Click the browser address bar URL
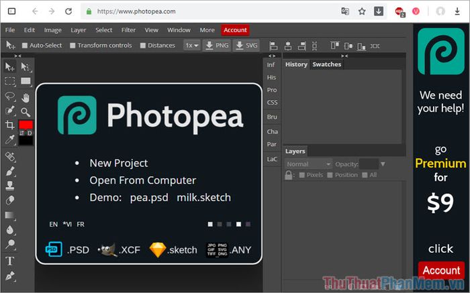The width and height of the screenshot is (470, 293). [136, 11]
